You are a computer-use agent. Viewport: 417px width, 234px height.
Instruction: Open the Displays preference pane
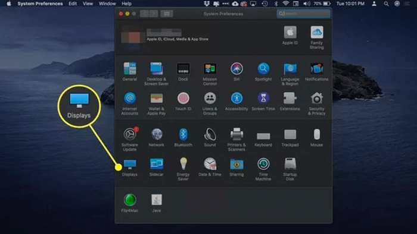130,167
